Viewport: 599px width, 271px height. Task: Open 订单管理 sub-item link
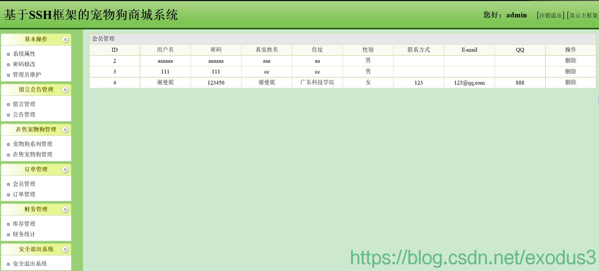pos(24,194)
